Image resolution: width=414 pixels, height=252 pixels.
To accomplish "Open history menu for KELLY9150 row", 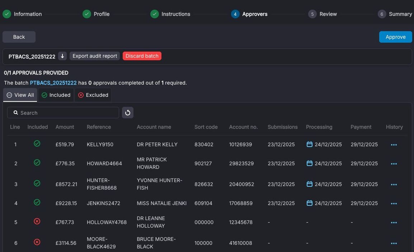I will pos(394,144).
